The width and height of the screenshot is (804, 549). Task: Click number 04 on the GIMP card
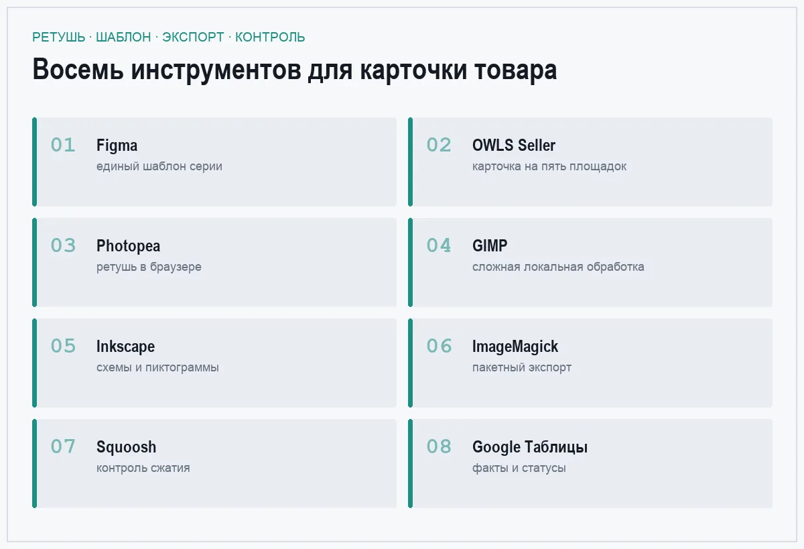[440, 245]
